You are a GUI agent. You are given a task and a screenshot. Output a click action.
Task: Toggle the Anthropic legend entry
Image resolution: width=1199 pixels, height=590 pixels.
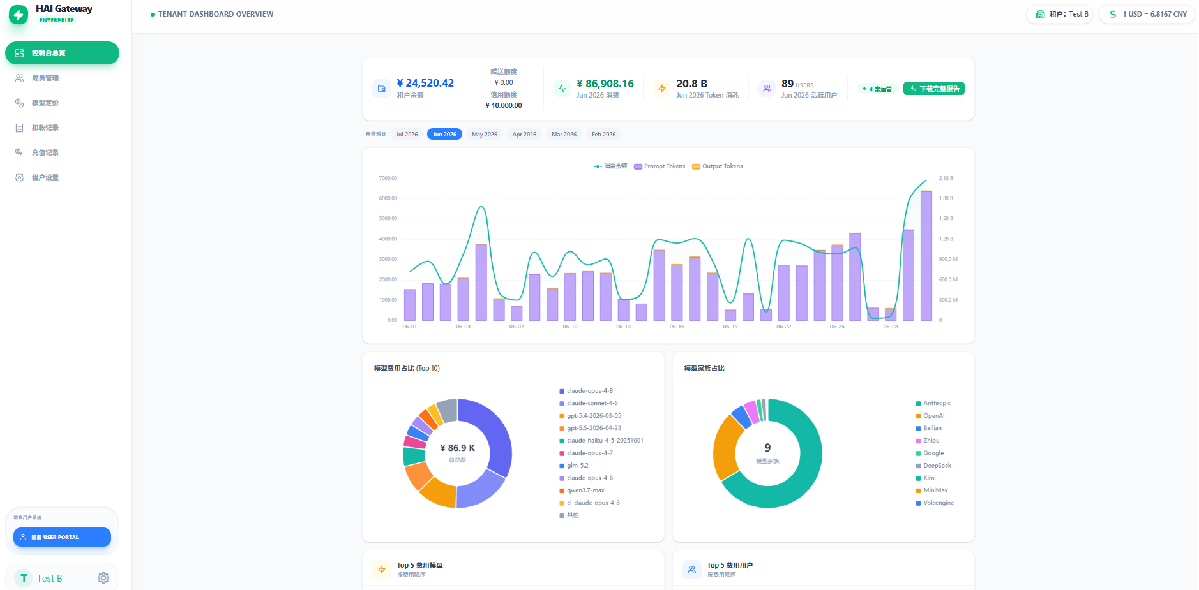coord(933,403)
